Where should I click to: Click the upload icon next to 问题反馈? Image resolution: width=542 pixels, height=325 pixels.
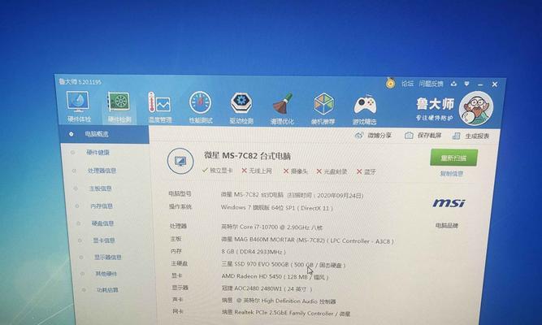pyautogui.click(x=453, y=84)
